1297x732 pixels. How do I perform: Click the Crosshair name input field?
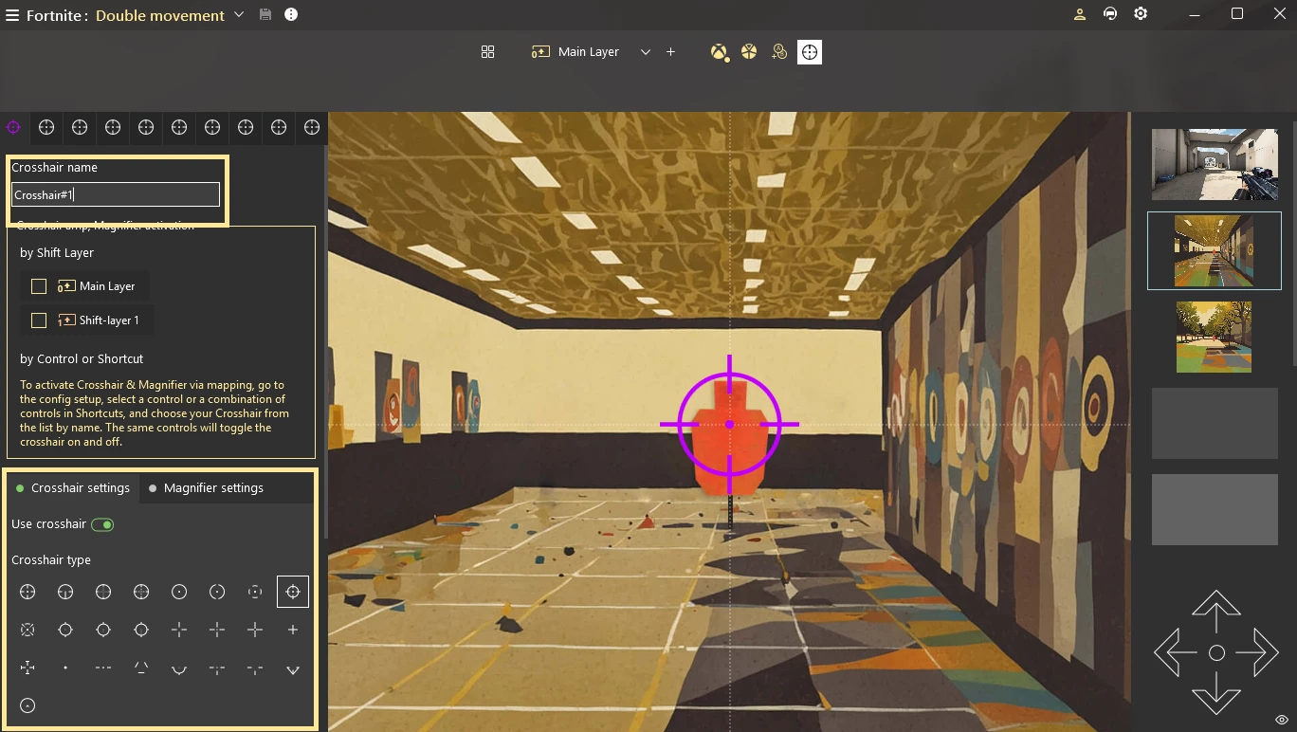click(116, 194)
